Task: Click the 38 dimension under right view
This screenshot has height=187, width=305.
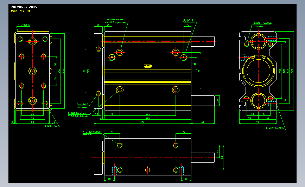Action: [x=268, y=118]
